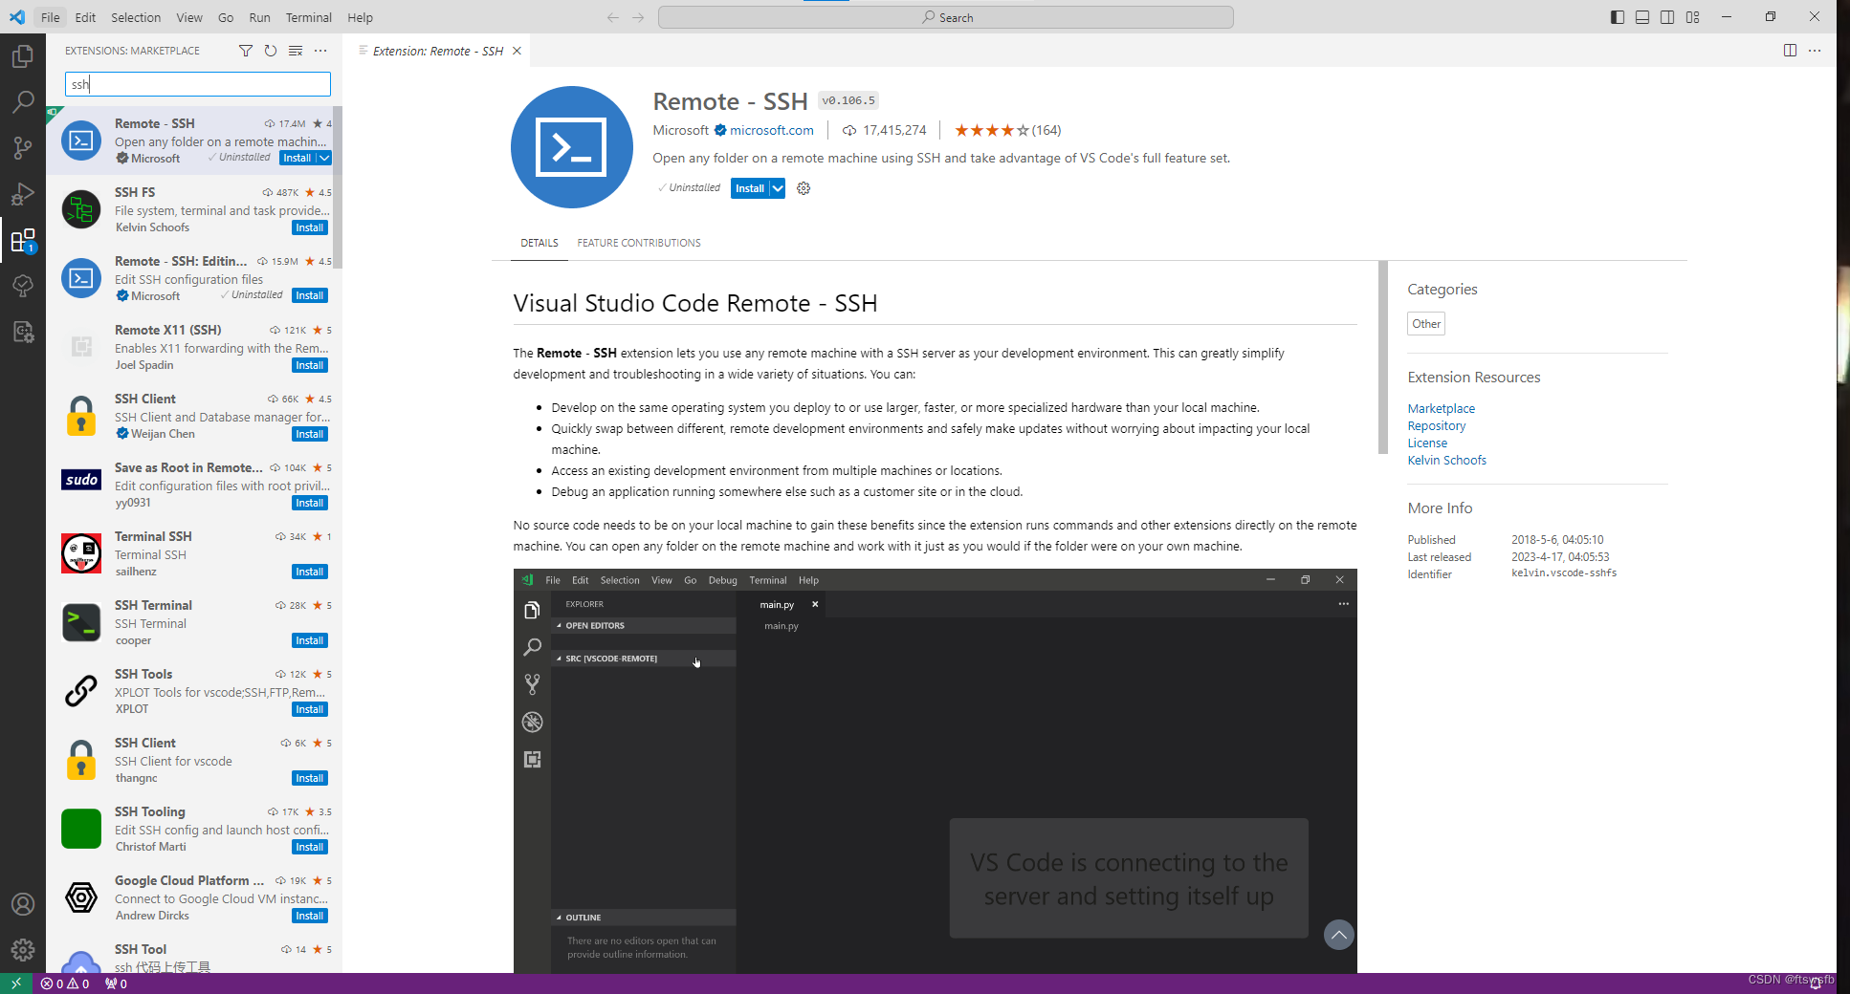Close the Extension: Remote - SSH tab

click(518, 51)
